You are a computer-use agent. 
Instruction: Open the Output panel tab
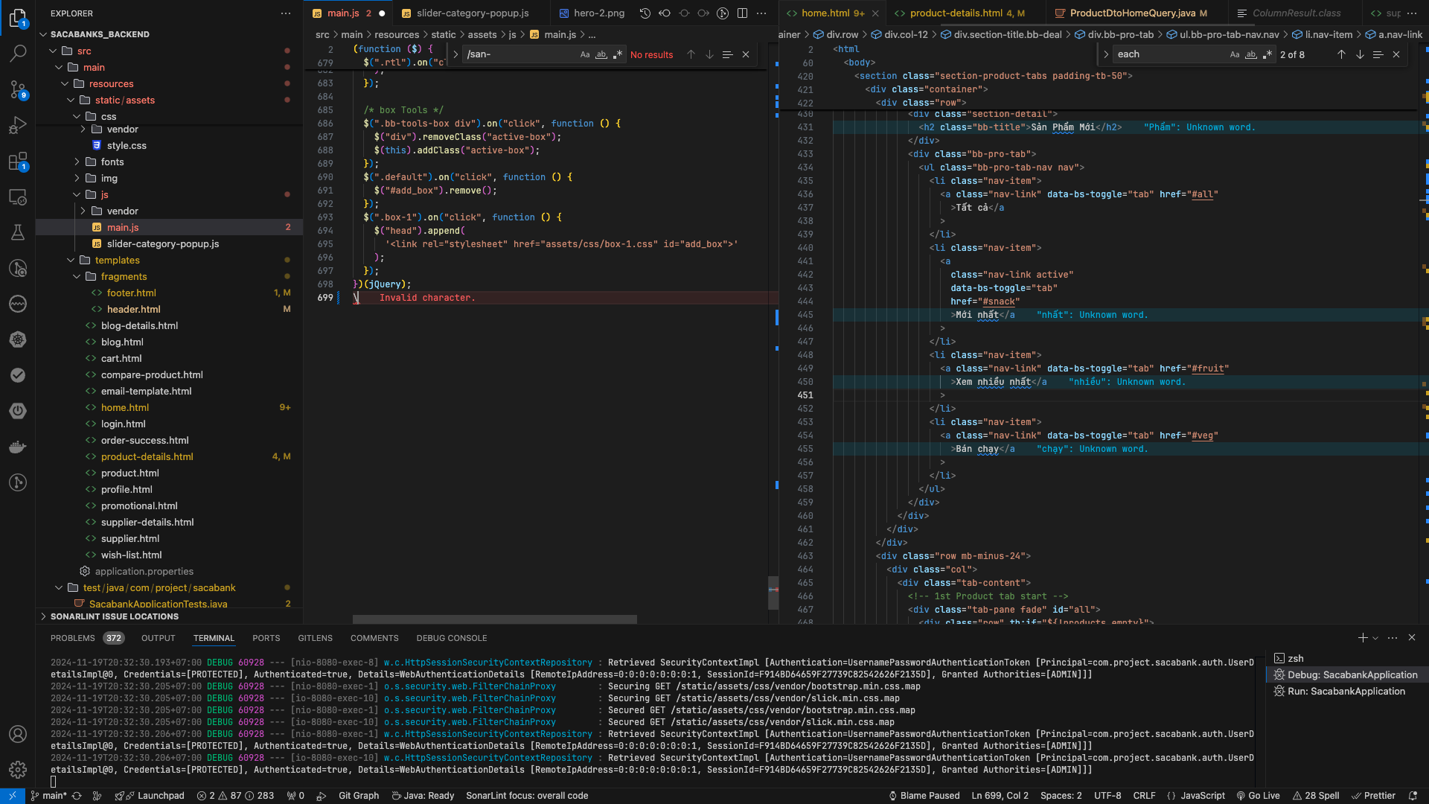(159, 638)
